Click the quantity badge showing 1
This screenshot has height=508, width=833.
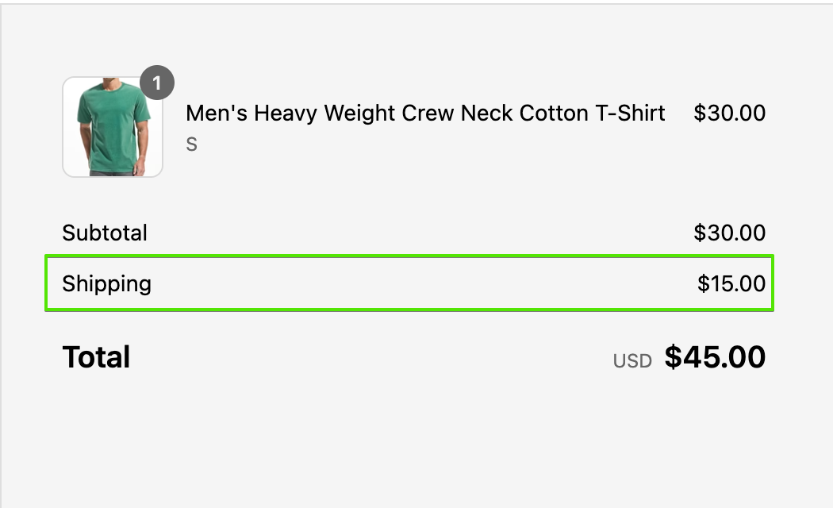(157, 83)
